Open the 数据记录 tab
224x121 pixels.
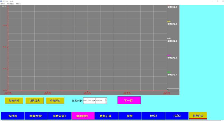[x=106, y=116]
